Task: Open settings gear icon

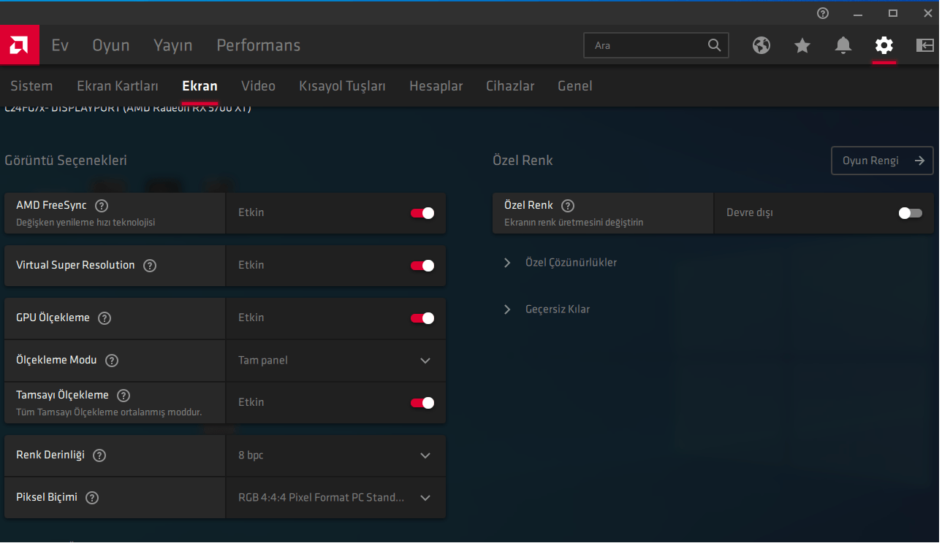Action: tap(884, 45)
